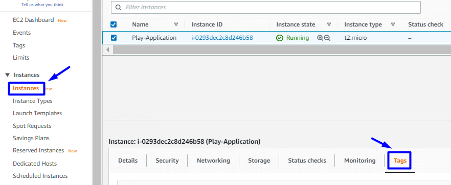Screen dimensions: 451x185
Task: Click the left arrow on the horizontal scrollbar
Action: point(108,49)
